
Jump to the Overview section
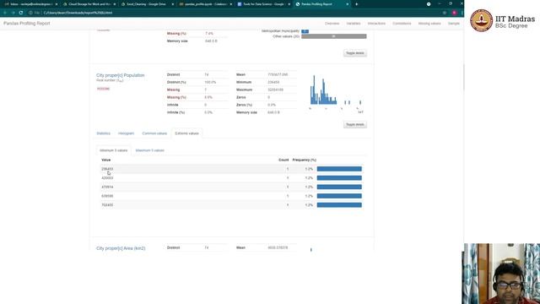[332, 24]
